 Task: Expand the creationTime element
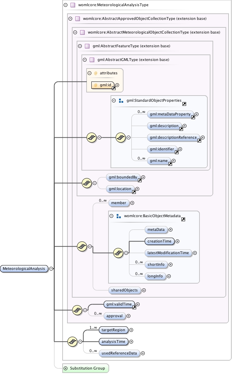(x=178, y=241)
